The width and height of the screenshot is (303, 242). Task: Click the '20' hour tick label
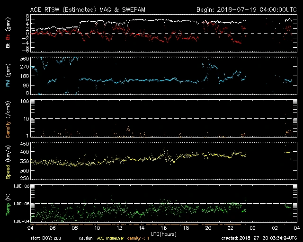[x=208, y=228]
